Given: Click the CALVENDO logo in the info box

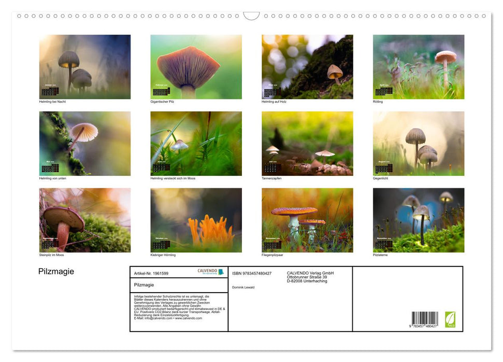Looking at the screenshot, I should click(210, 272).
